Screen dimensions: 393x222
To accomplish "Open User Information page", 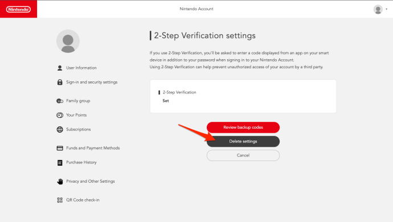I will (81, 68).
